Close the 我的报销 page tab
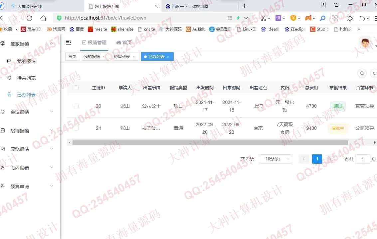The width and height of the screenshot is (377, 239). (103, 57)
